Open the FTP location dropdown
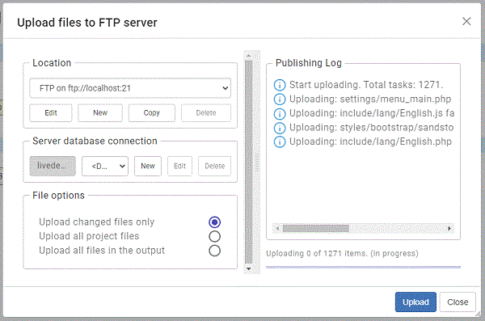This screenshot has height=321, width=485. (130, 88)
